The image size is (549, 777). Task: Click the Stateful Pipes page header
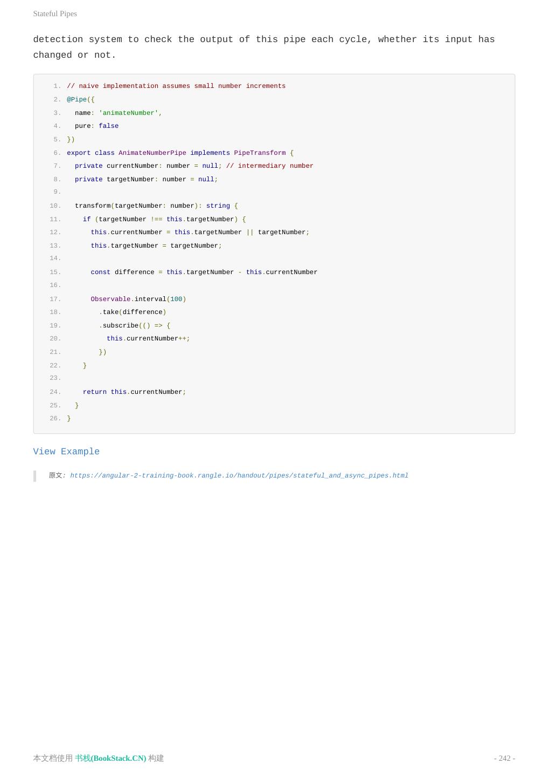55,13
